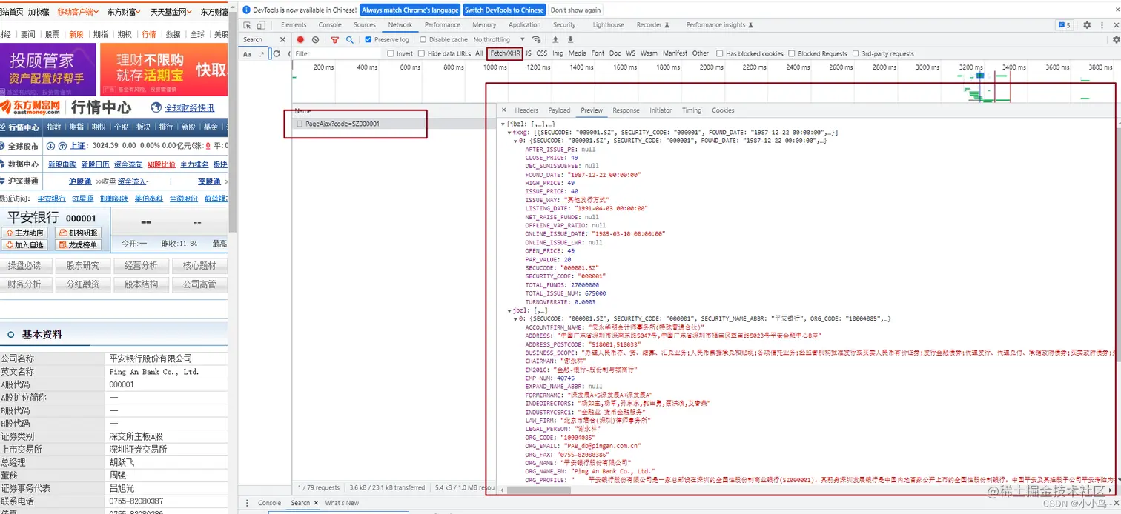Check Has blocked cookies checkbox

click(720, 53)
